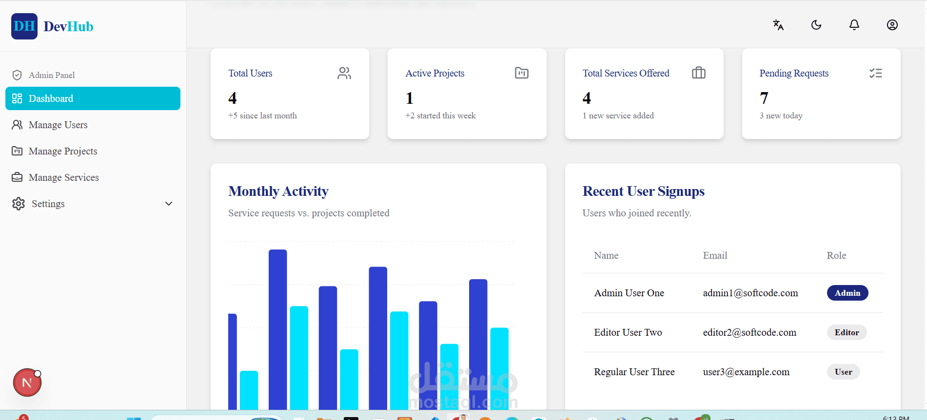Click '1 new service added' text
This screenshot has height=420, width=927.
tap(618, 115)
